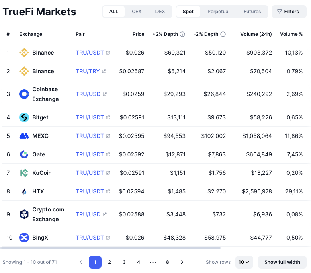The image size is (311, 273).
Task: Click the pagination ellipsis
Action: [153, 263]
